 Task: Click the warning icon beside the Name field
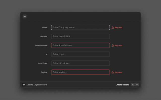pos(113,27)
